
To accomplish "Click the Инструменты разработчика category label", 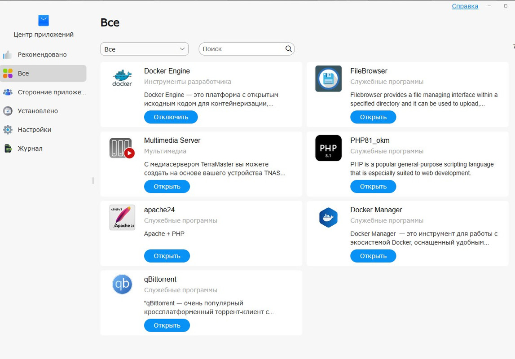I will click(188, 82).
